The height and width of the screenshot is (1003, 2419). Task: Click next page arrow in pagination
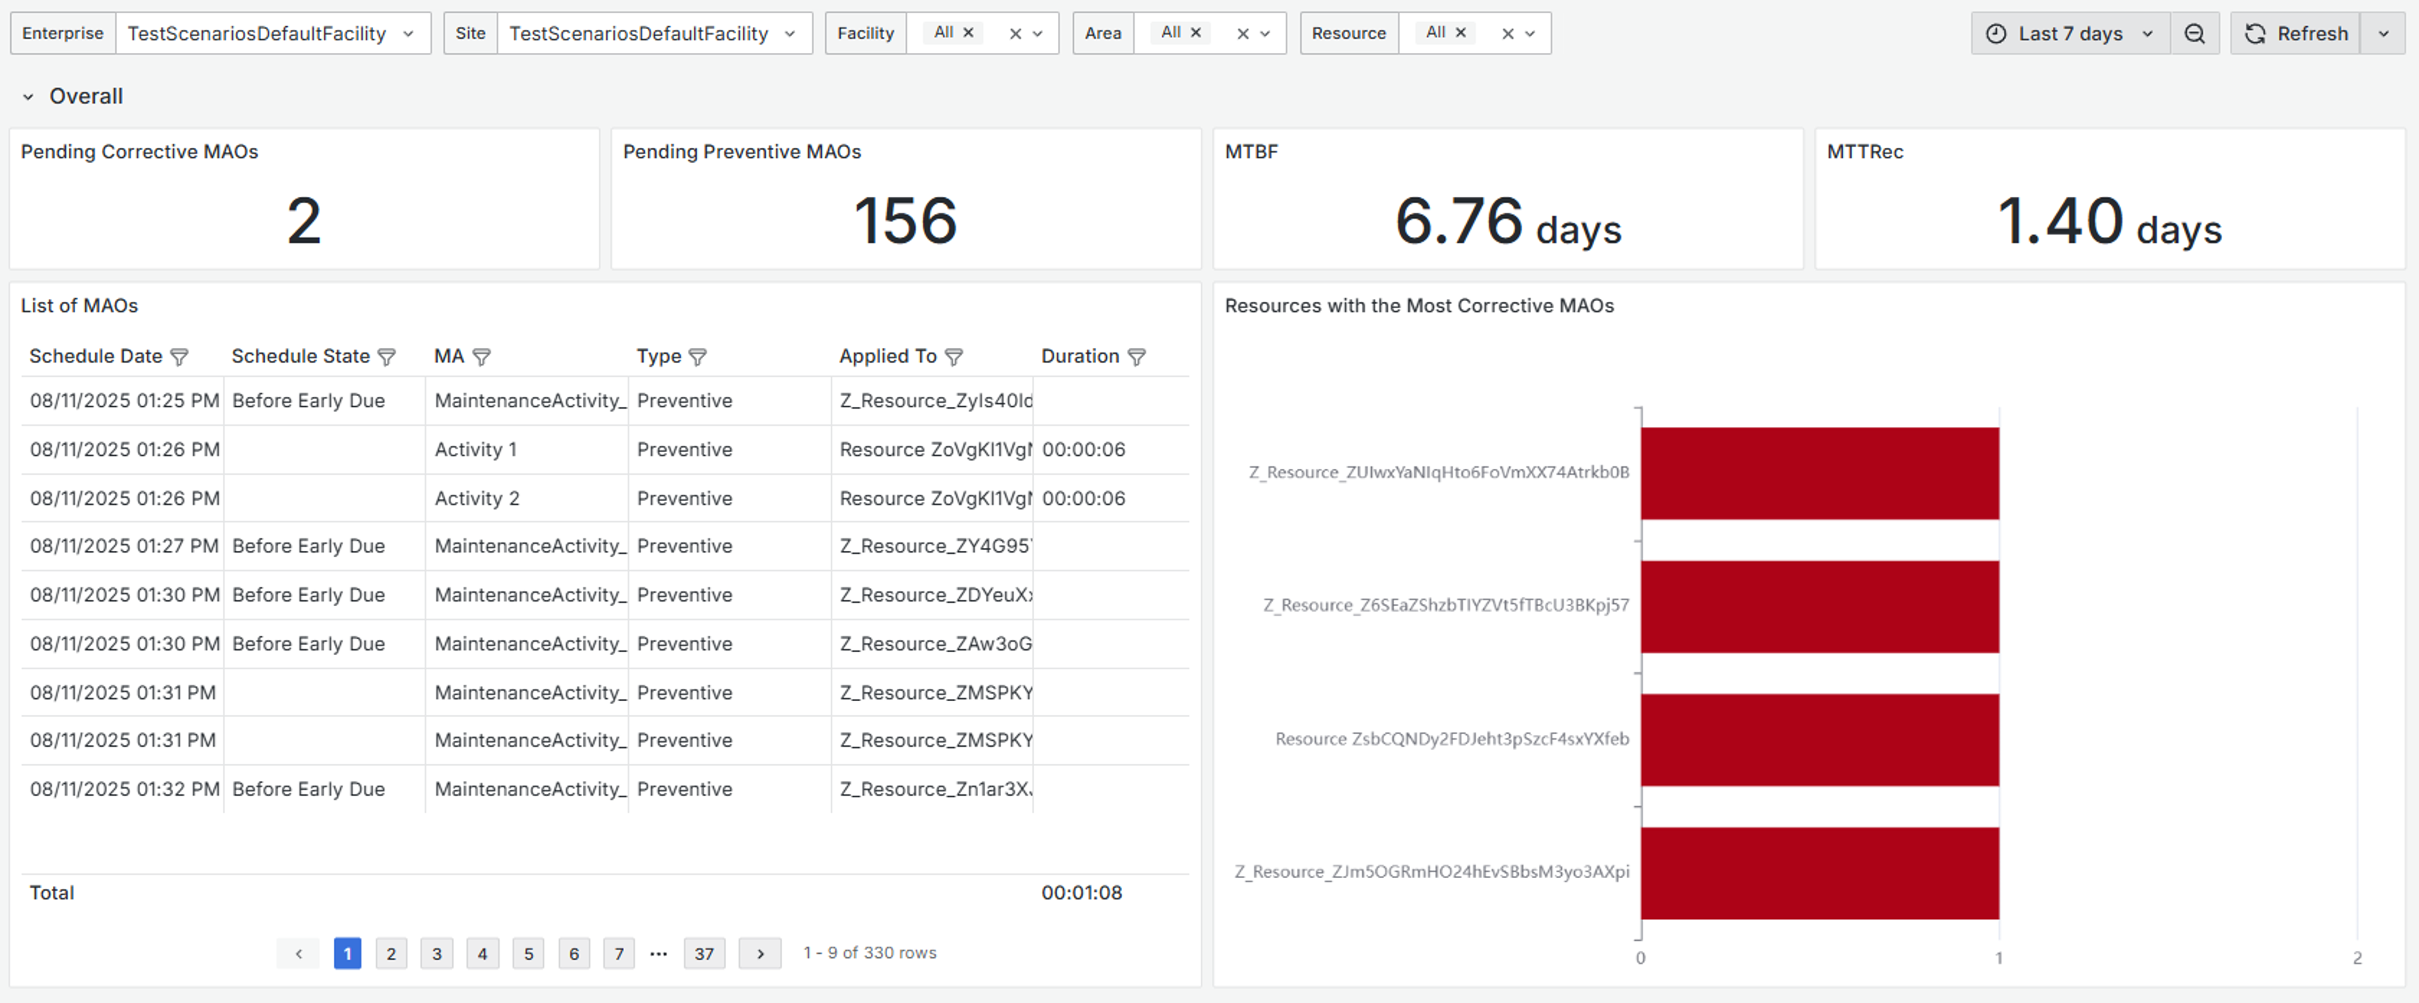tap(760, 953)
